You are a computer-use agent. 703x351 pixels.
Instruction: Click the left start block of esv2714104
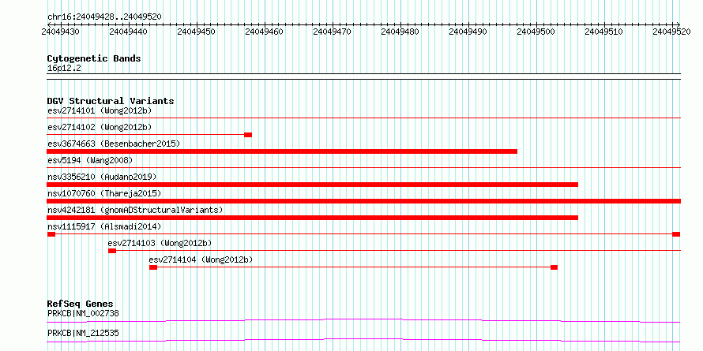[x=153, y=267]
